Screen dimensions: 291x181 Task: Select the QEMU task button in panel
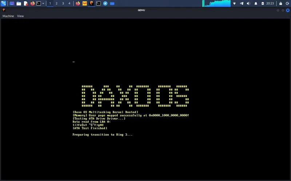click(92, 3)
